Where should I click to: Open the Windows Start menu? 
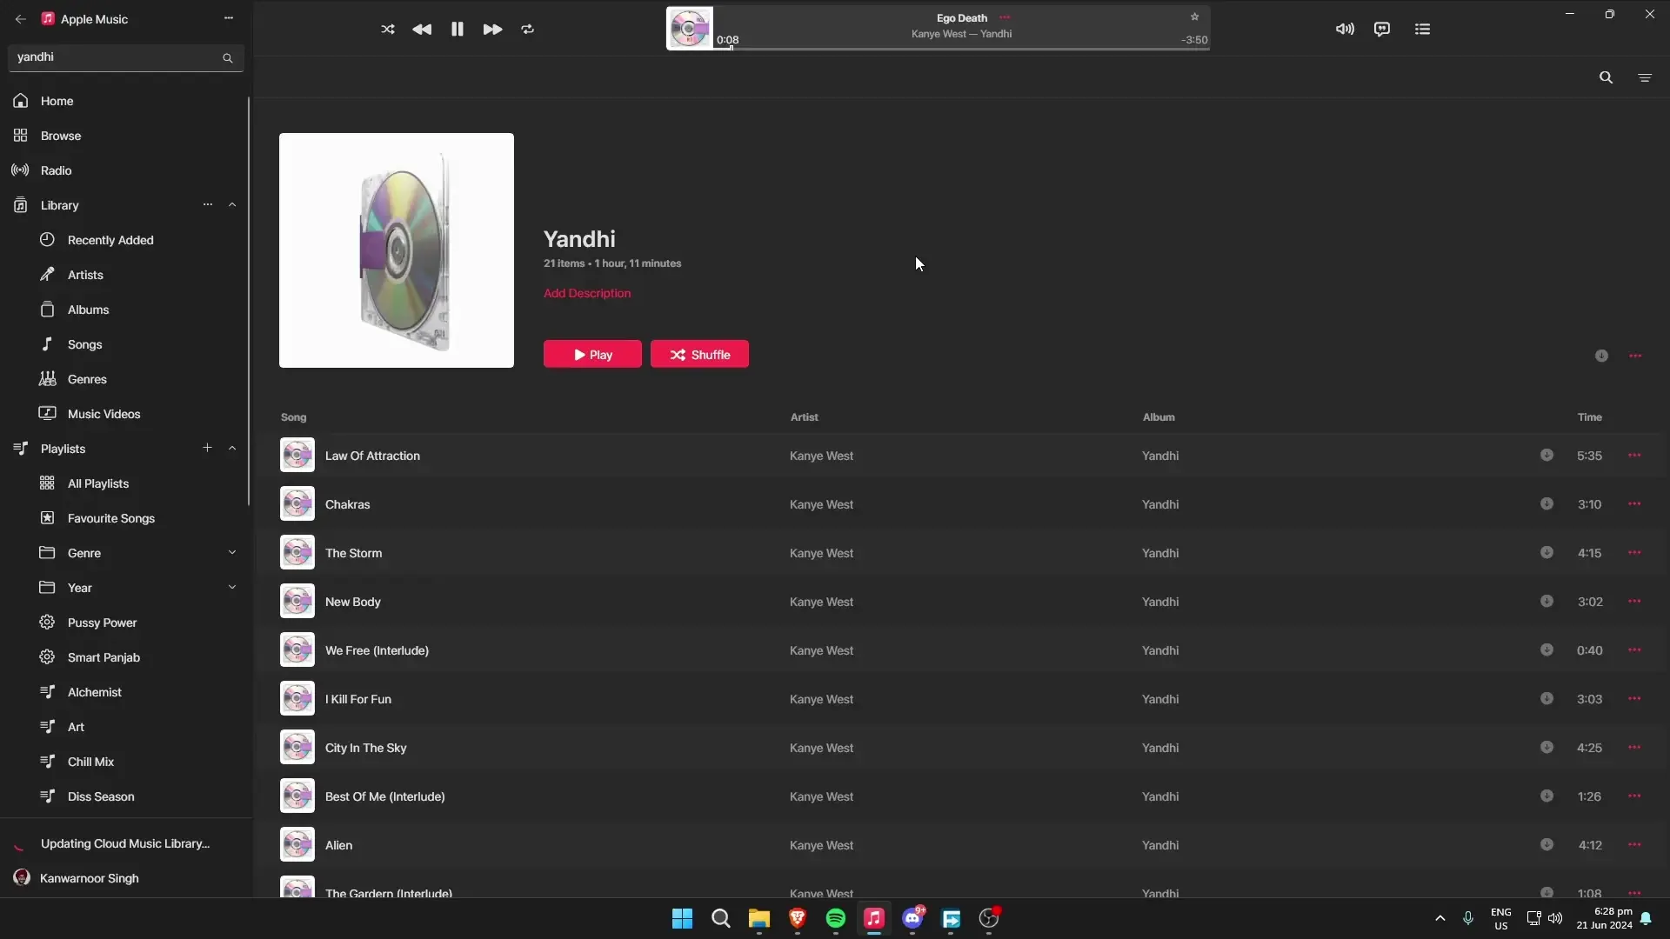coord(683,918)
